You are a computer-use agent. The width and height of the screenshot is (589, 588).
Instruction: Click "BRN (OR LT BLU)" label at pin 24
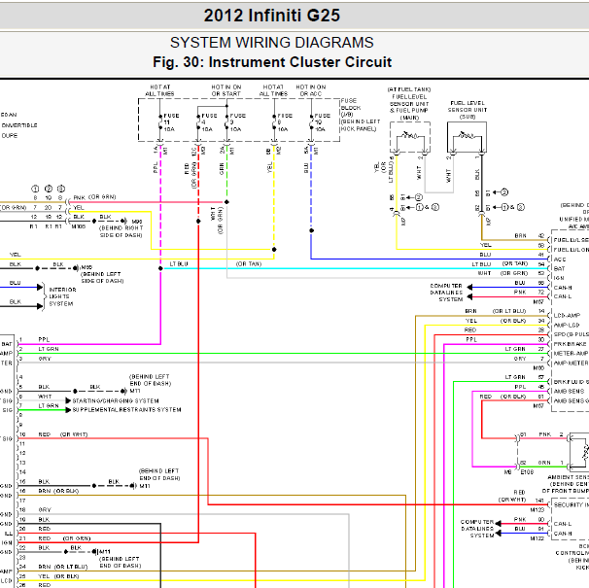point(63,567)
